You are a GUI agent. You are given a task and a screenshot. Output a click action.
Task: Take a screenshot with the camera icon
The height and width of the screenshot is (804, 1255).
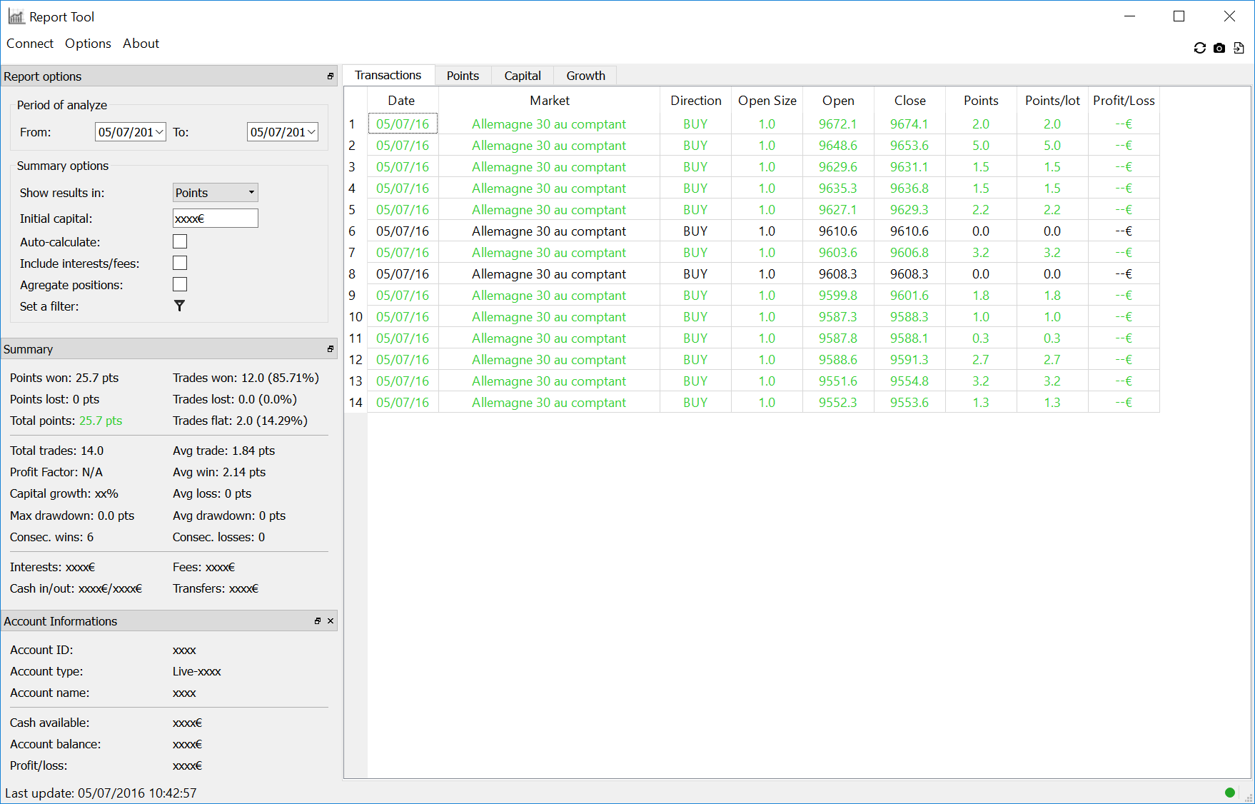[x=1219, y=48]
